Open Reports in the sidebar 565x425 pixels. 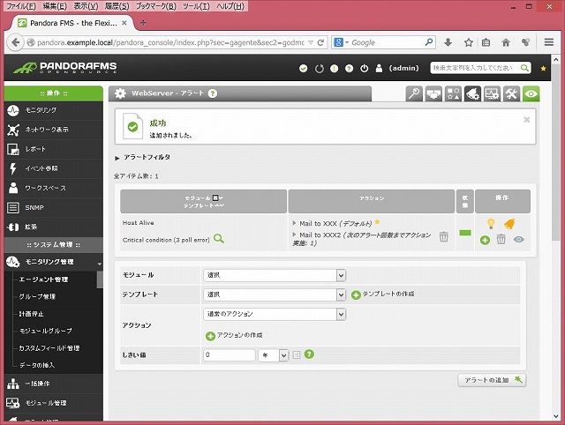(x=54, y=149)
